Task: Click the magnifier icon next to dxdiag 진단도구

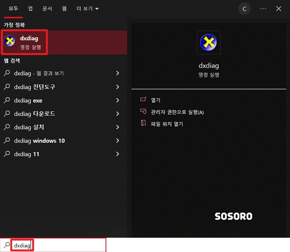Action: [x=7, y=87]
